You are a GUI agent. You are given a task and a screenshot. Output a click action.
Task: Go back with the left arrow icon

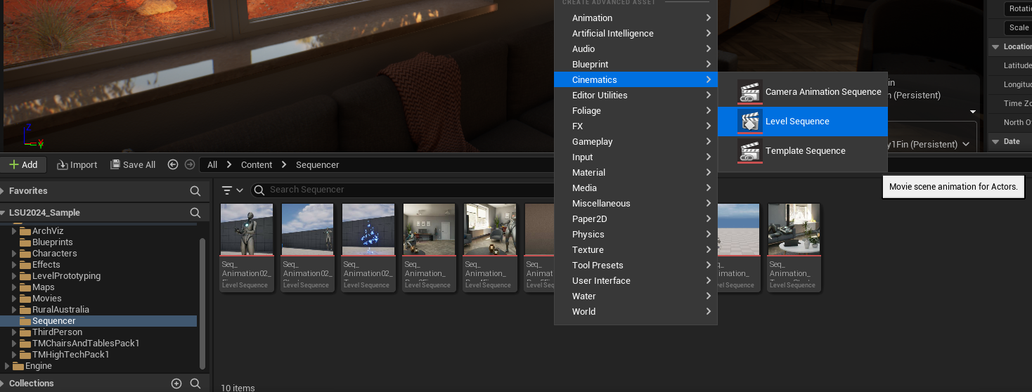click(x=173, y=164)
